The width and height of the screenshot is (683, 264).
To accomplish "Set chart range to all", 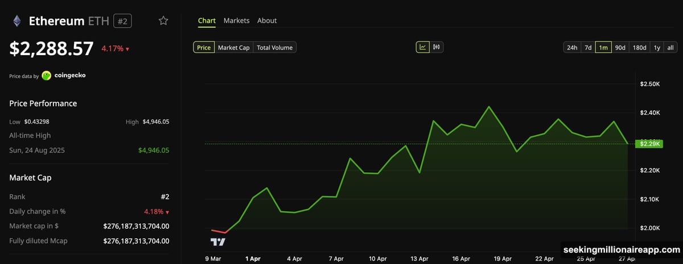I will [670, 48].
